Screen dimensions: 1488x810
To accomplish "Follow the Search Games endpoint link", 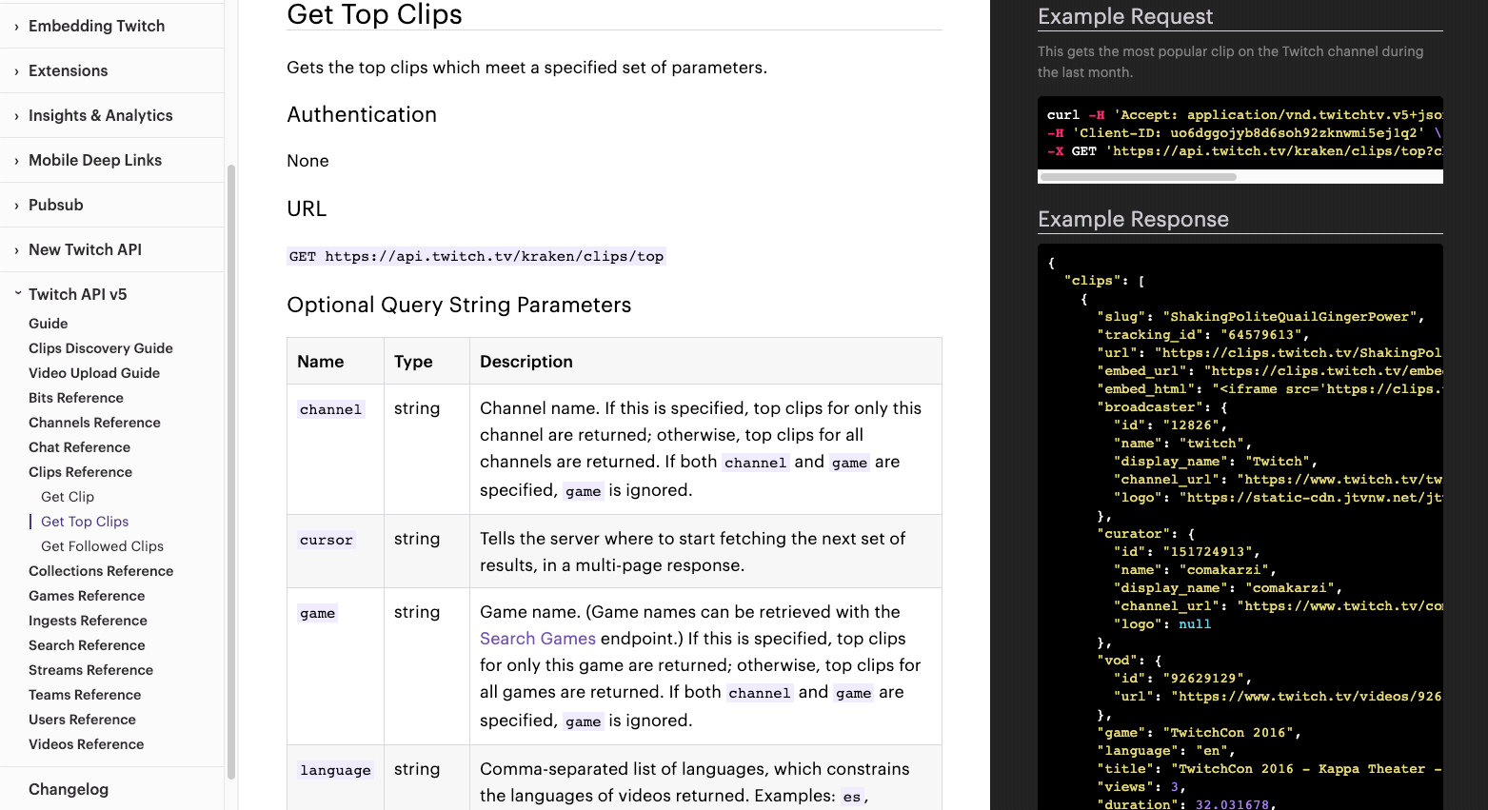I will tap(538, 639).
